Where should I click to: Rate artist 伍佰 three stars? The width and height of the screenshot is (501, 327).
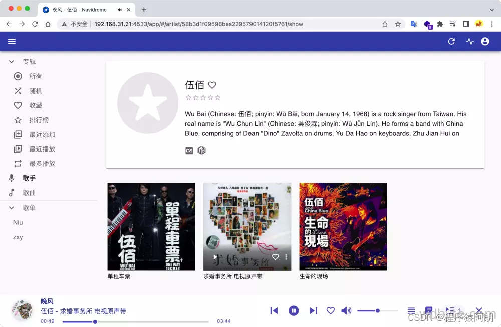coord(203,98)
